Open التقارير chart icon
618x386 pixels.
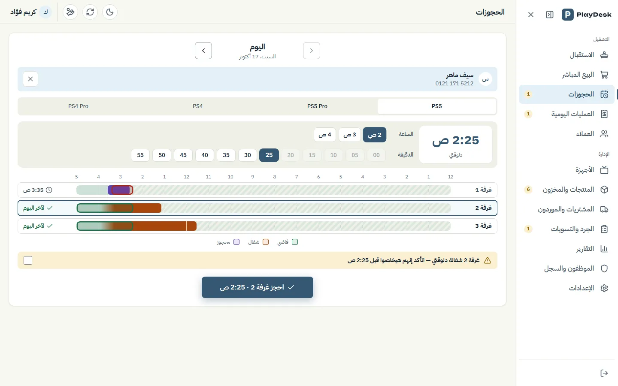(604, 249)
